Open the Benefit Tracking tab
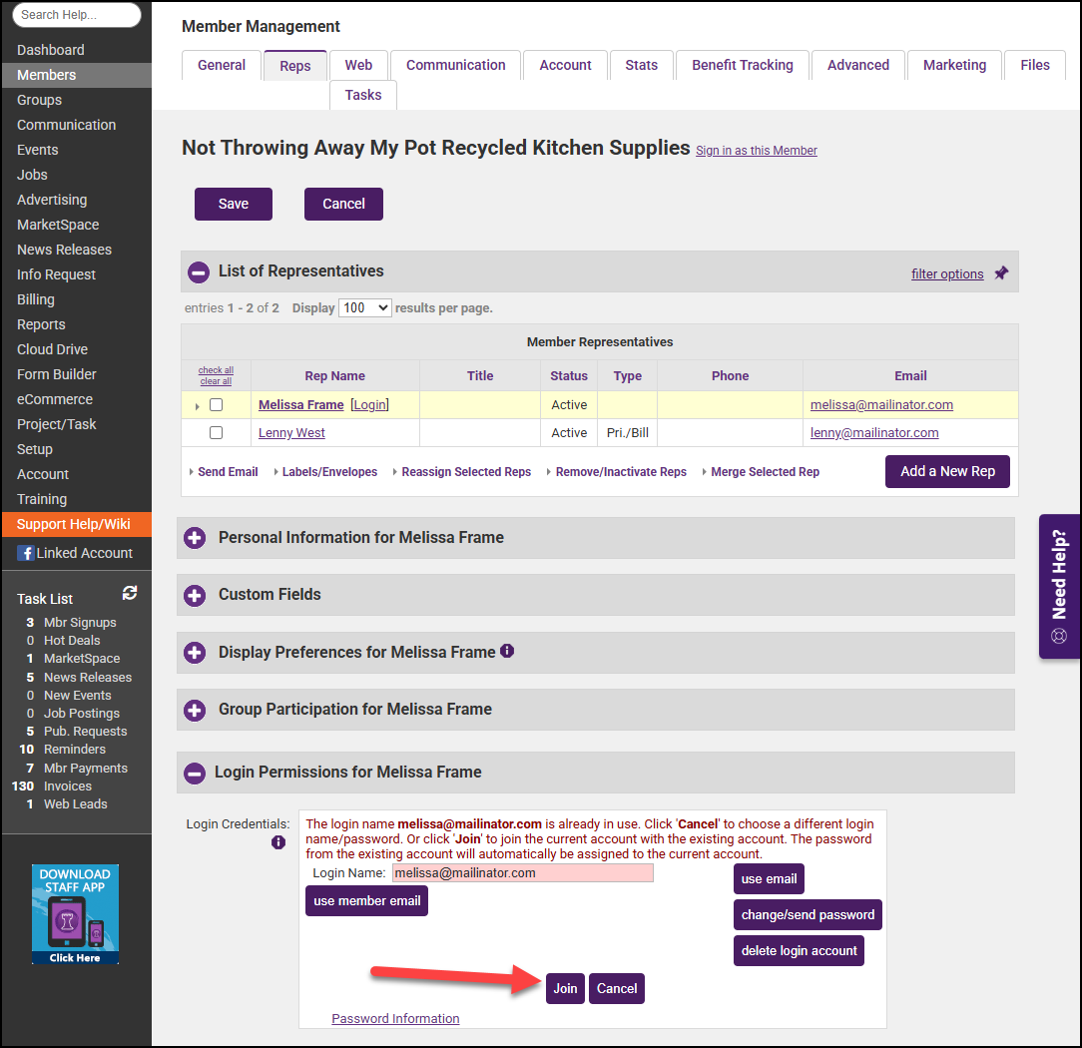Viewport: 1082px width, 1048px height. (743, 65)
